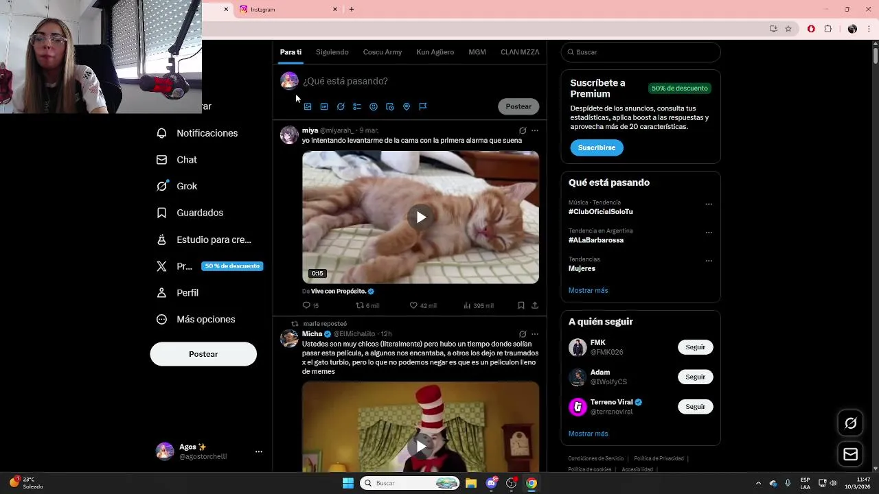The width and height of the screenshot is (879, 494).
Task: Install app icon in the address bar
Action: tap(773, 29)
